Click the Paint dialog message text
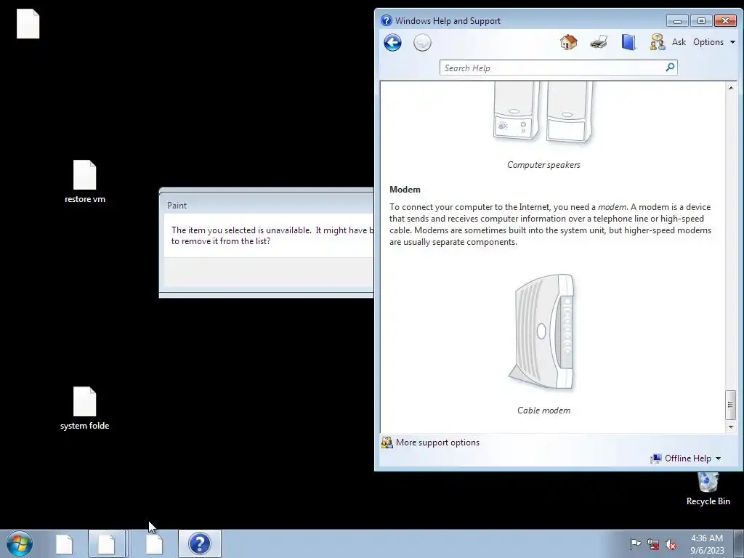 click(272, 235)
